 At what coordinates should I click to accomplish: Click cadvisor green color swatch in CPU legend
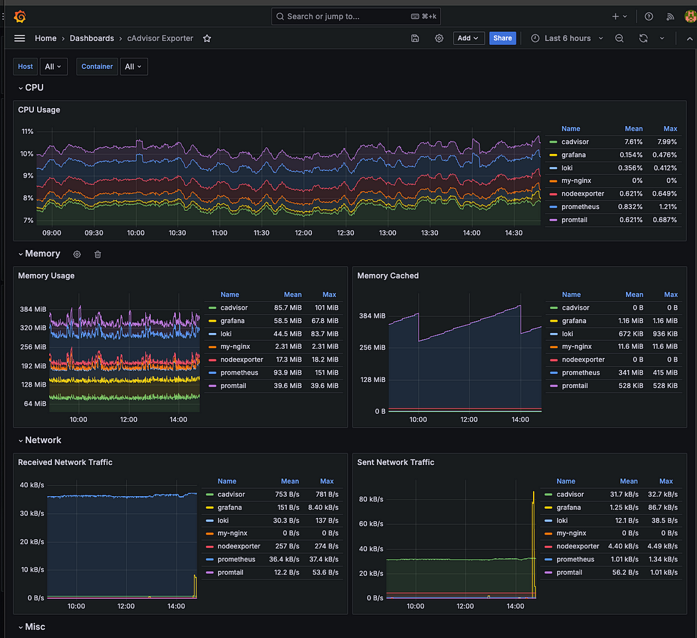pos(553,142)
